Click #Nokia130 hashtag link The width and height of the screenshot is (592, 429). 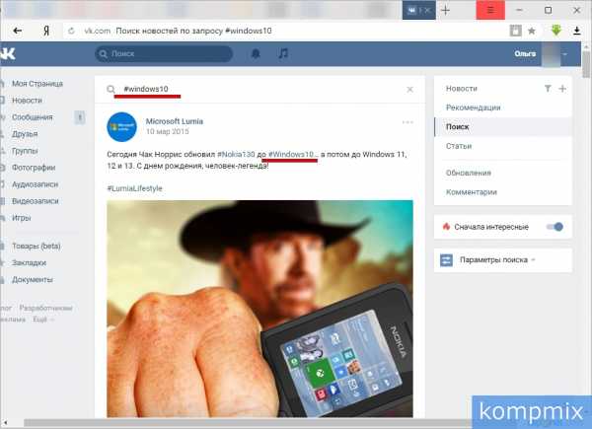[x=236, y=154]
